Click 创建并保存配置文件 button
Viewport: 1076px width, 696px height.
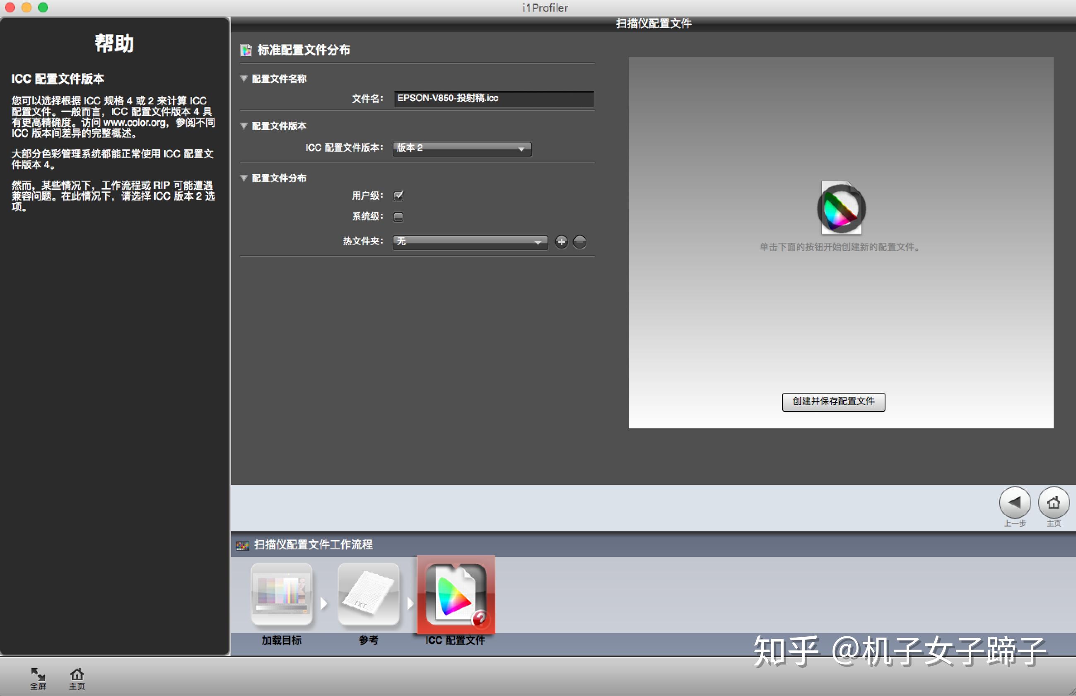[x=833, y=402]
